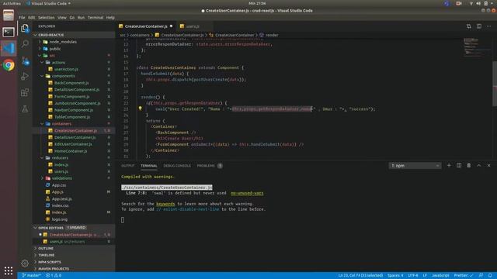497x279 pixels.
Task: Open notifications bell in status bar
Action: tap(490, 276)
